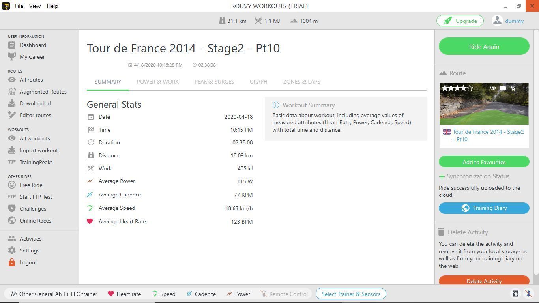The image size is (539, 303).
Task: Click the Free Ride smiley icon
Action: tap(12, 185)
